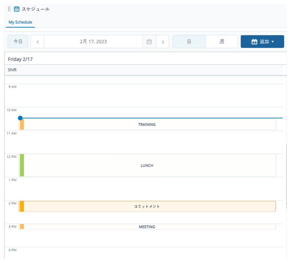
Task: Click the MEETING event at 3 PM
Action: click(147, 227)
